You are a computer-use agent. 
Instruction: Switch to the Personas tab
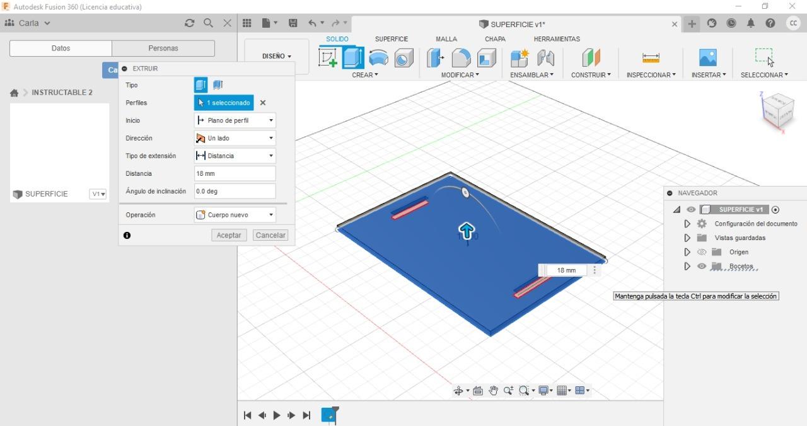coord(163,49)
